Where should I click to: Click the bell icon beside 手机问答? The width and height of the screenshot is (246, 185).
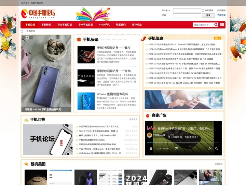click(26, 120)
